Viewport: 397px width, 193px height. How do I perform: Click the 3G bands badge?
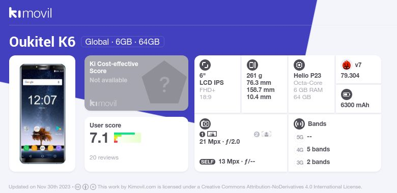(300, 163)
